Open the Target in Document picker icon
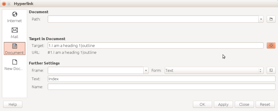The width and height of the screenshot is (278, 111). [x=271, y=46]
